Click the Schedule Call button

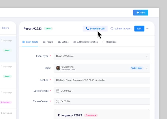pos(95,29)
